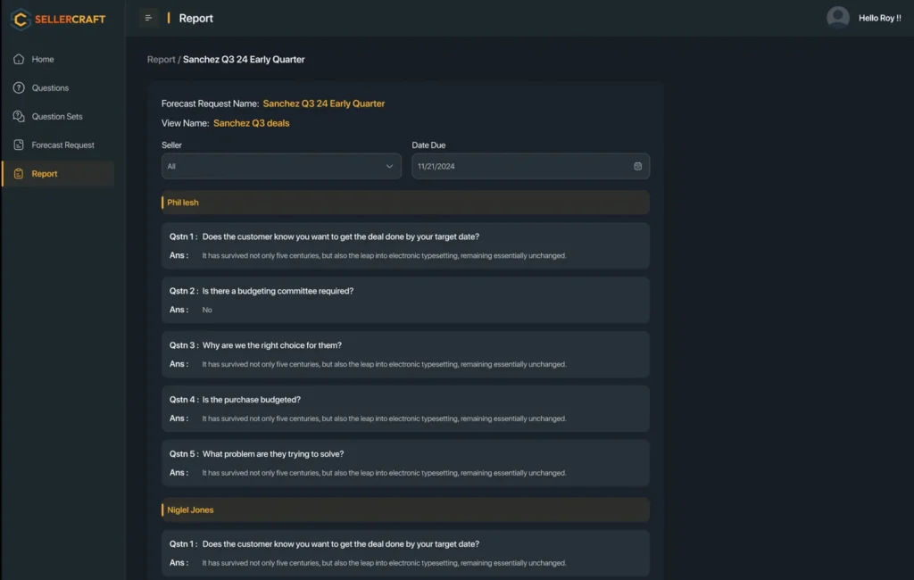This screenshot has width=914, height=580.
Task: Open the Home menu item
Action: click(x=43, y=59)
